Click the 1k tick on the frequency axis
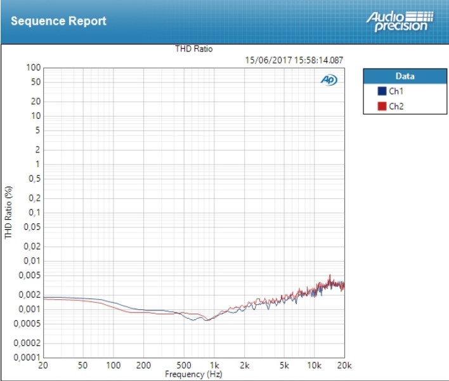Screen dimensions: 449x381 [214, 366]
